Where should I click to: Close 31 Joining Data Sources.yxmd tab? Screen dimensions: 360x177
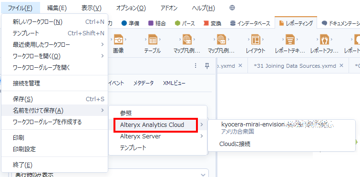[341, 66]
